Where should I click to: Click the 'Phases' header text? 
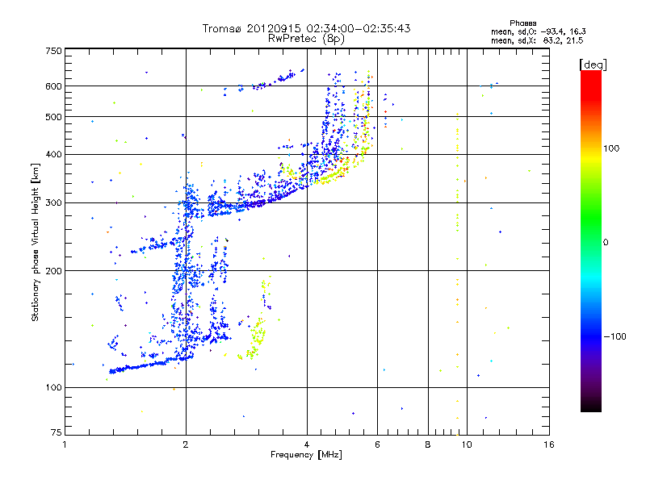(522, 23)
